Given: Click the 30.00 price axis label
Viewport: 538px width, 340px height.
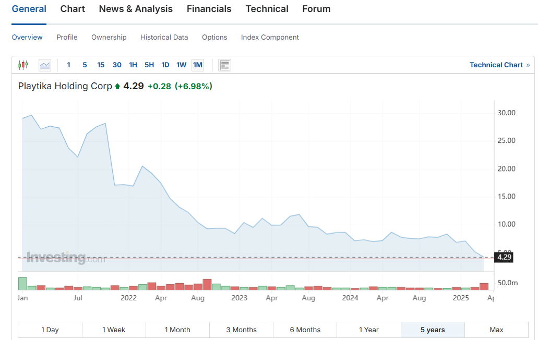Looking at the screenshot, I should pos(507,113).
